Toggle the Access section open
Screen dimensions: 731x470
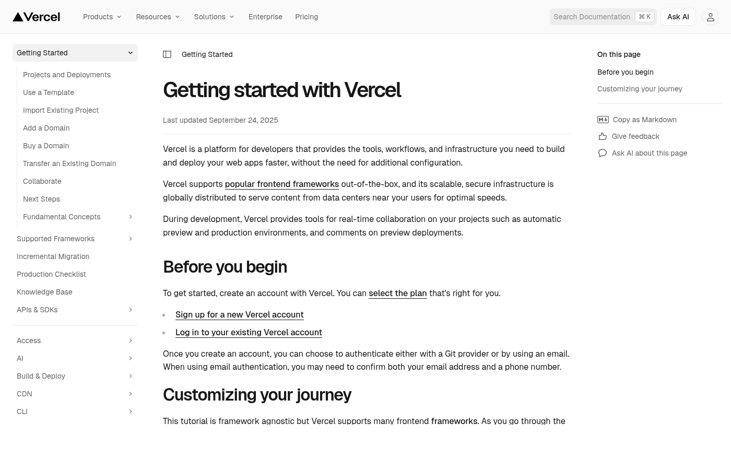tap(131, 340)
